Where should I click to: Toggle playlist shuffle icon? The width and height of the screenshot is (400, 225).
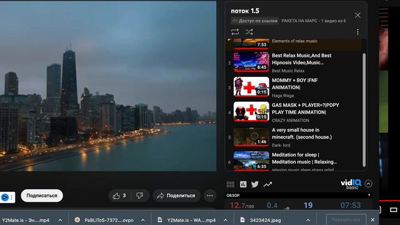coord(249,32)
